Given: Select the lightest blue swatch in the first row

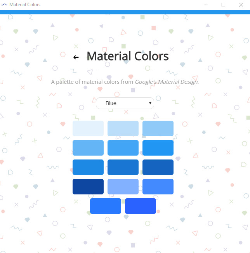Looking at the screenshot, I should point(88,128).
